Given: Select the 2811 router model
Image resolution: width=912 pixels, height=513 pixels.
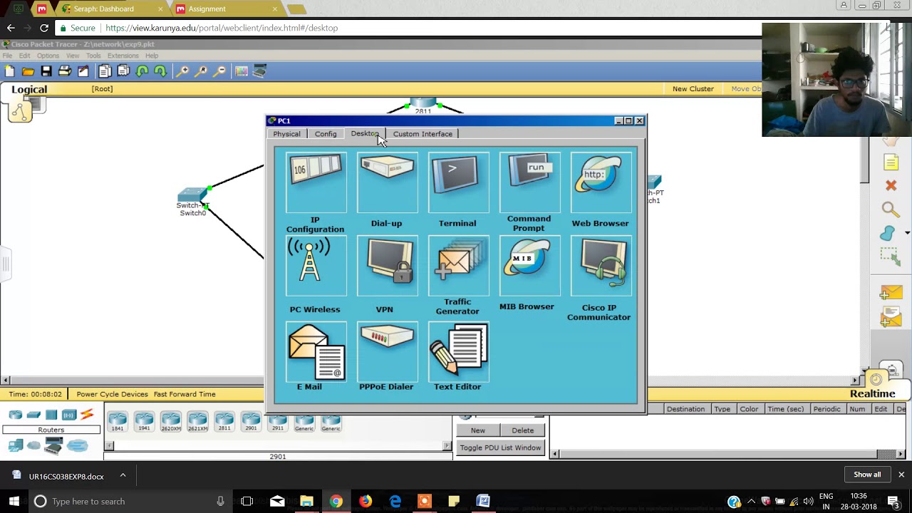Looking at the screenshot, I should [224, 422].
